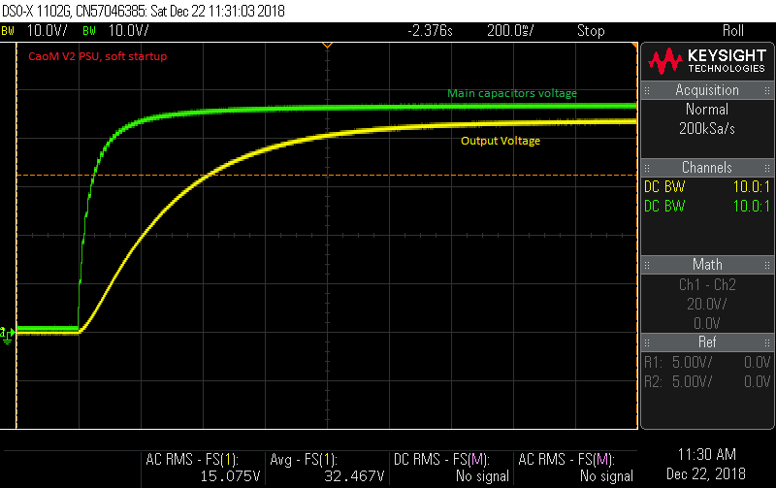Click the Main capacitors voltage label
This screenshot has width=776, height=488.
coord(512,93)
